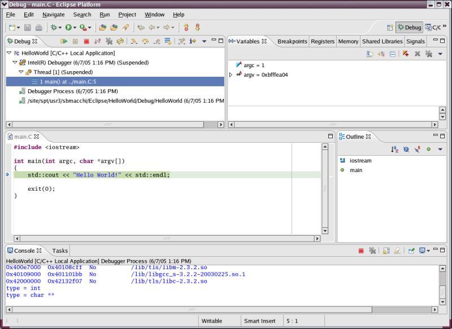
Task: Click the Search torch icon in toolbar
Action: [125, 28]
